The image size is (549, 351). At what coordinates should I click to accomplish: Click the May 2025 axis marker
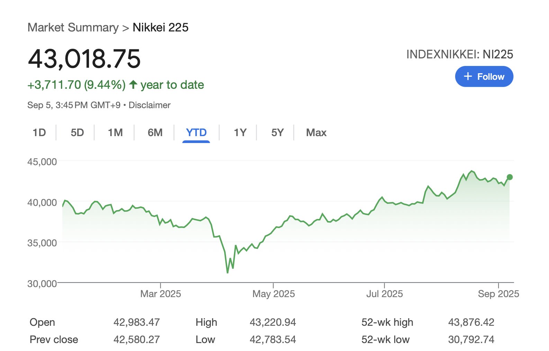[273, 294]
